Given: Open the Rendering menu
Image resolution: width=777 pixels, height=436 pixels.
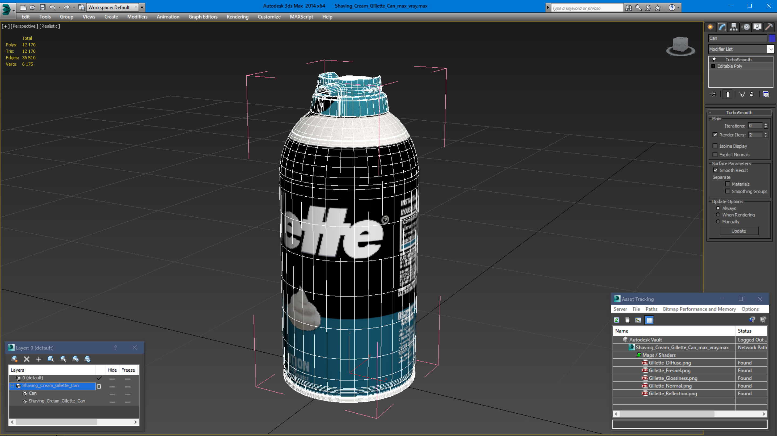Looking at the screenshot, I should 237,17.
